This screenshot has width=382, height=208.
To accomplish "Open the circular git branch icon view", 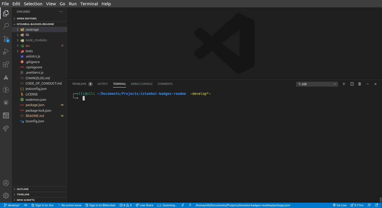I will click(x=6, y=90).
